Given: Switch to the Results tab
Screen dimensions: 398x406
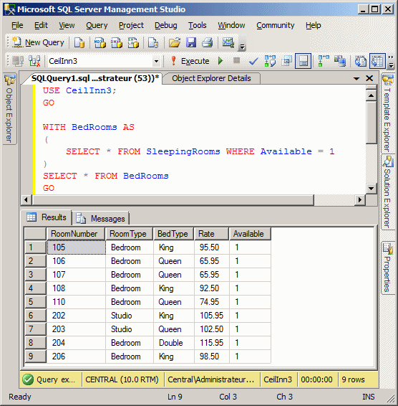Looking at the screenshot, I should point(47,217).
